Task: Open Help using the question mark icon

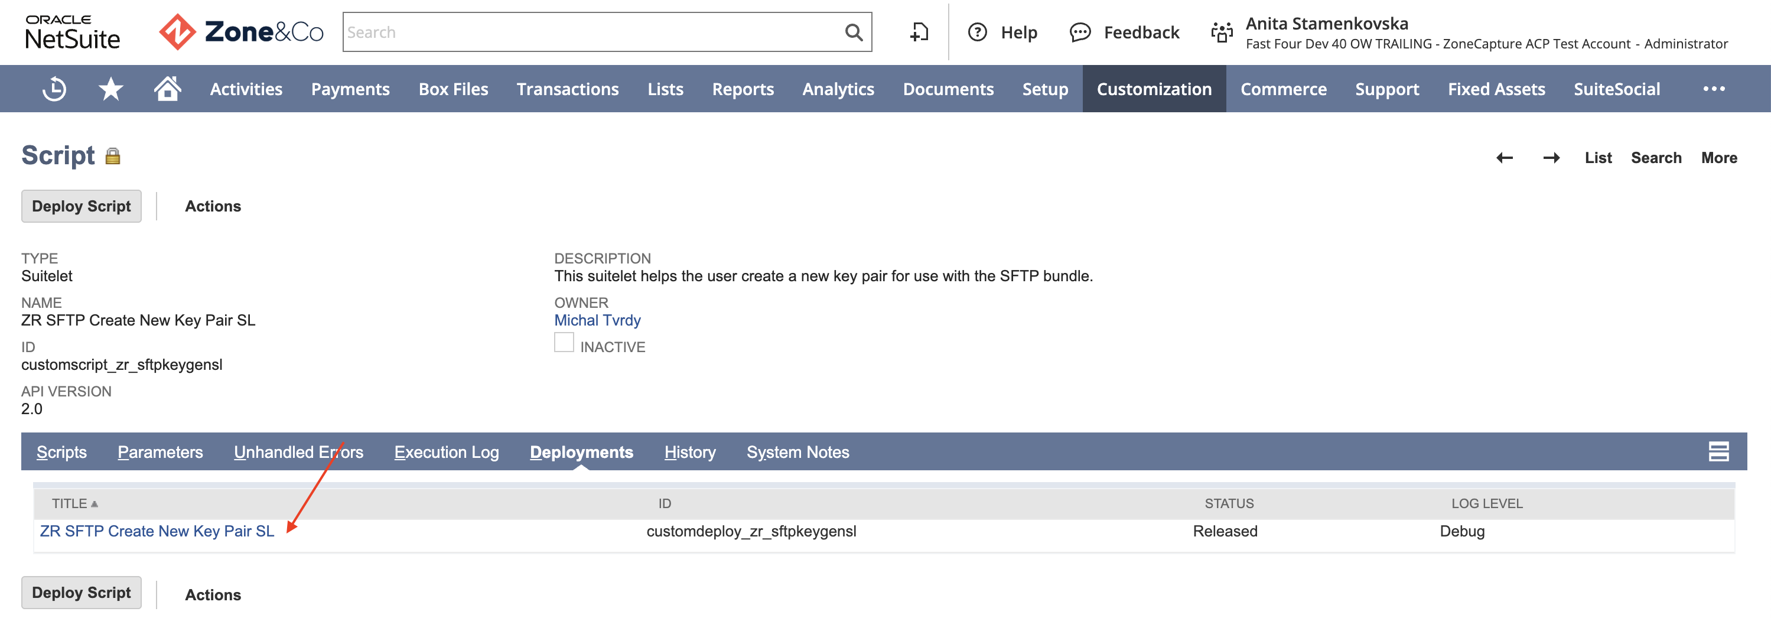Action: coord(979,32)
